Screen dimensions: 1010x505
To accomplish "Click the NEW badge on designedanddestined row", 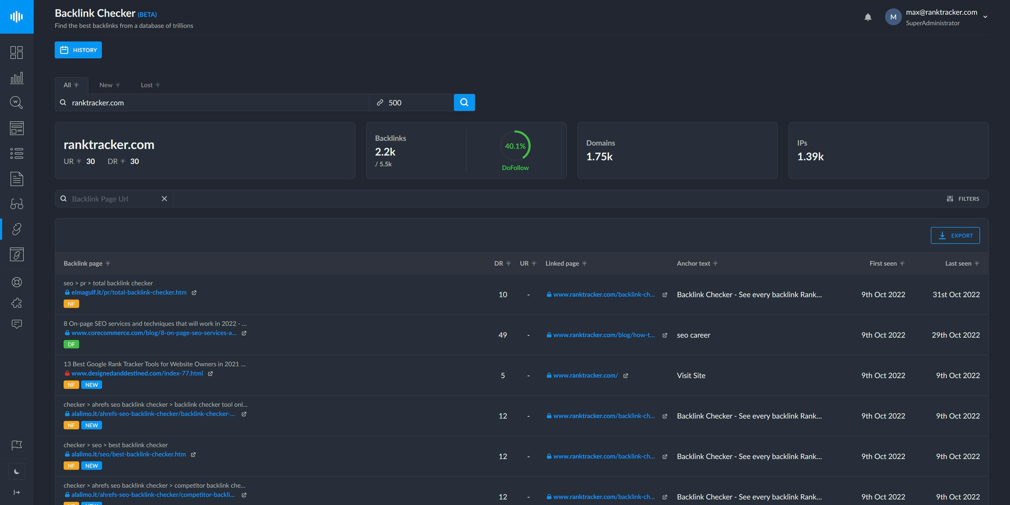I will (91, 385).
